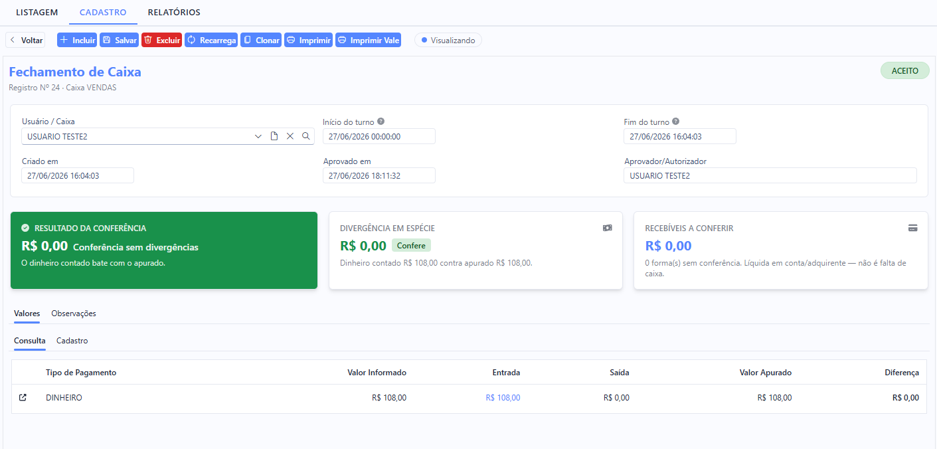Click the ACEITO status badge
The image size is (937, 449).
(x=904, y=70)
